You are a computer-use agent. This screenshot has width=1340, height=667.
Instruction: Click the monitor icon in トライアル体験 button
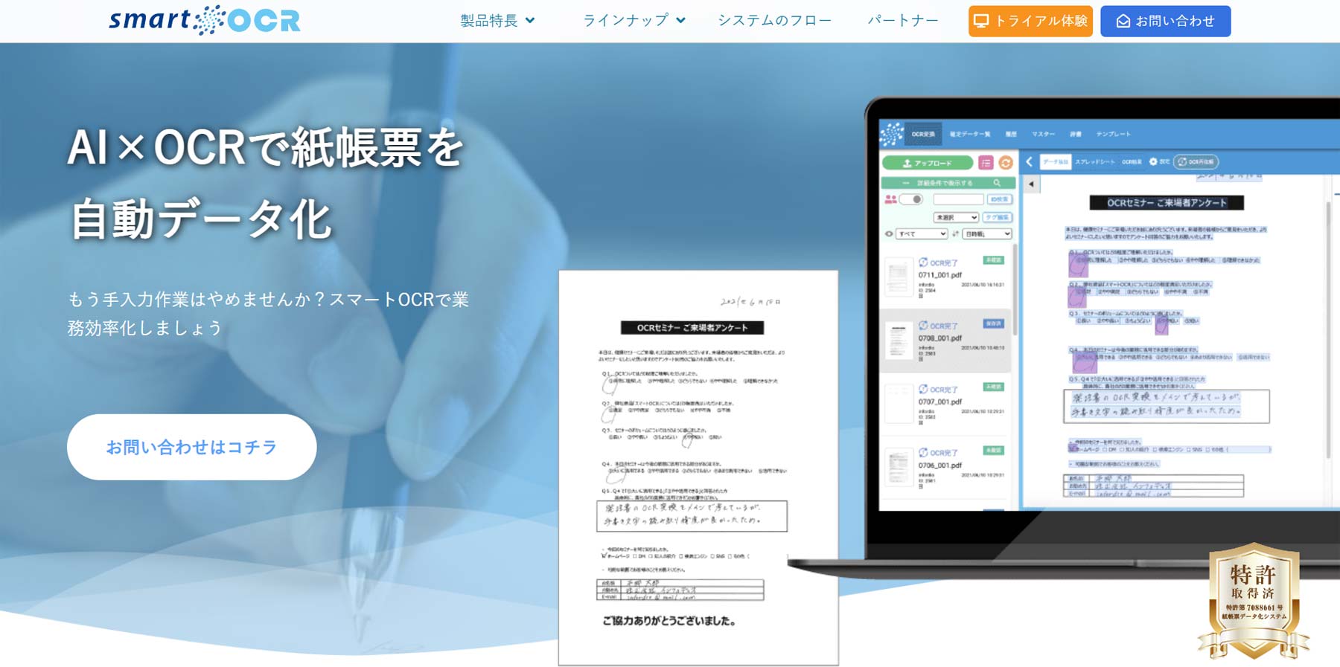pyautogui.click(x=981, y=21)
